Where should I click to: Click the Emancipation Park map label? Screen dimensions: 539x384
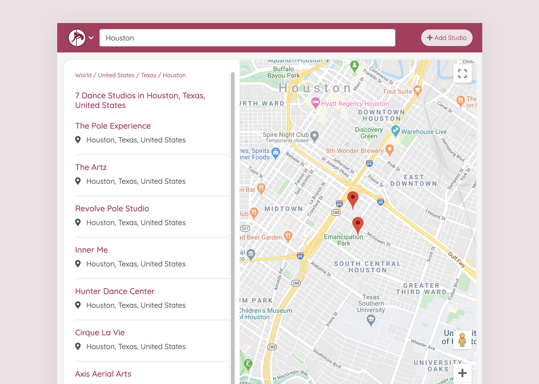344,240
